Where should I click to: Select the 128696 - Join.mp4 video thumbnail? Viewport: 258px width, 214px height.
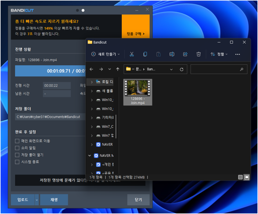tap(138, 92)
